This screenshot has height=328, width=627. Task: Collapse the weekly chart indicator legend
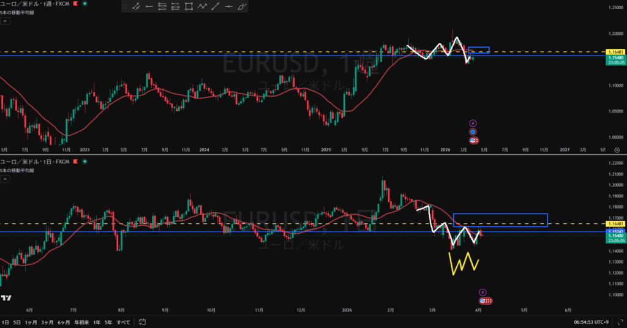(x=5, y=20)
